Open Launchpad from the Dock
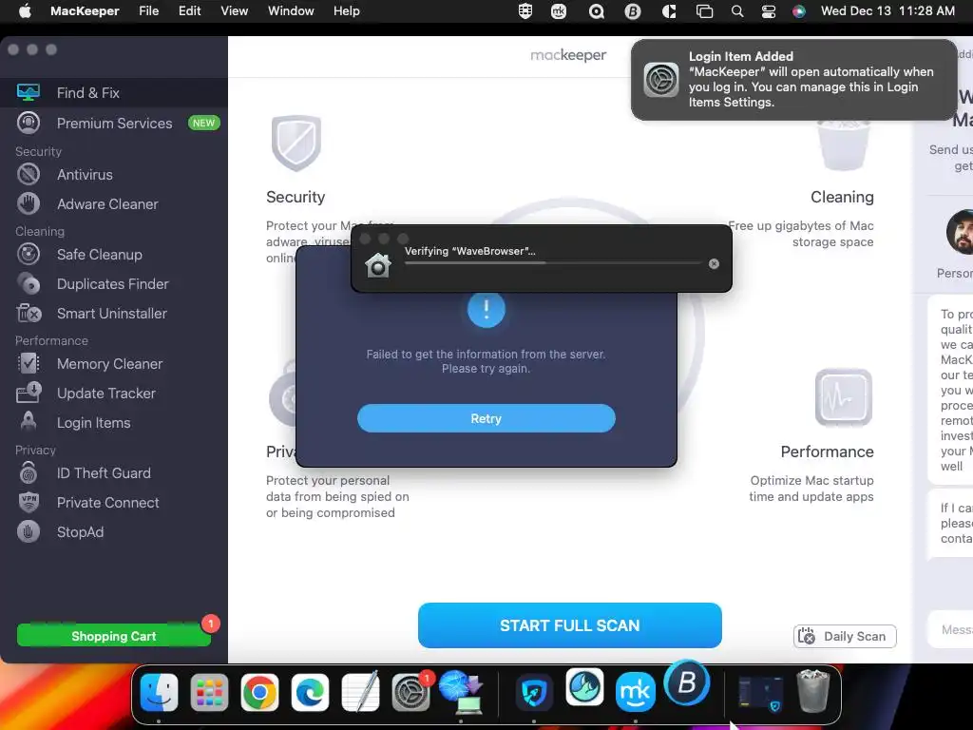This screenshot has width=973, height=730. tap(209, 692)
